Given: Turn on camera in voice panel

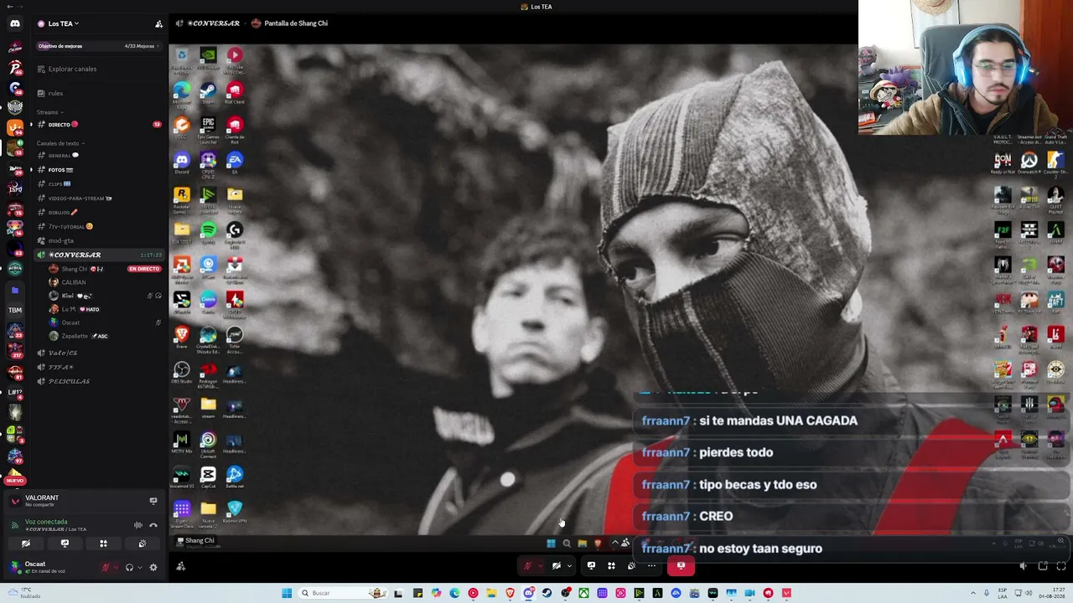Looking at the screenshot, I should [x=26, y=544].
